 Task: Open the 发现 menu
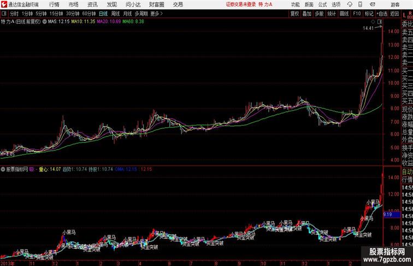coord(111,4)
